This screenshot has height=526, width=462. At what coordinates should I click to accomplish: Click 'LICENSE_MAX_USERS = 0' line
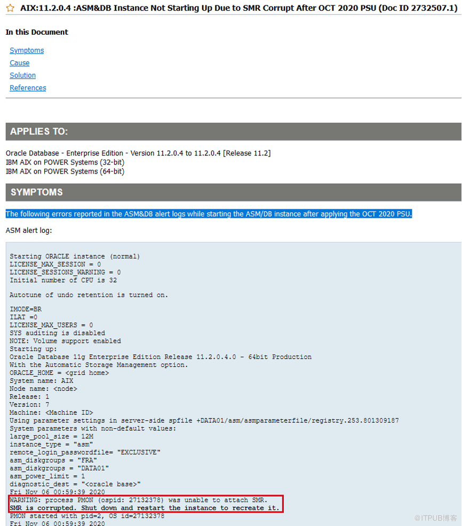point(51,325)
